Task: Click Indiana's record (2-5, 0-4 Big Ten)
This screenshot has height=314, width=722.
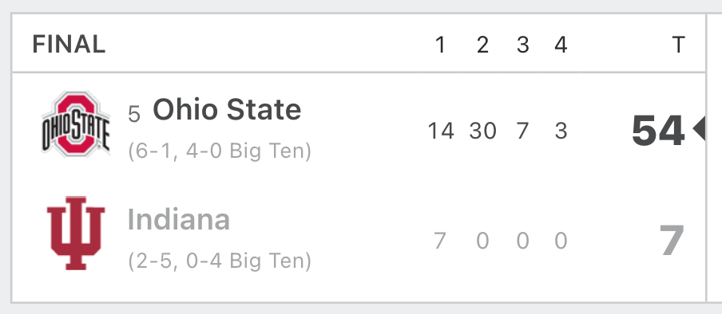Action: pos(220,261)
